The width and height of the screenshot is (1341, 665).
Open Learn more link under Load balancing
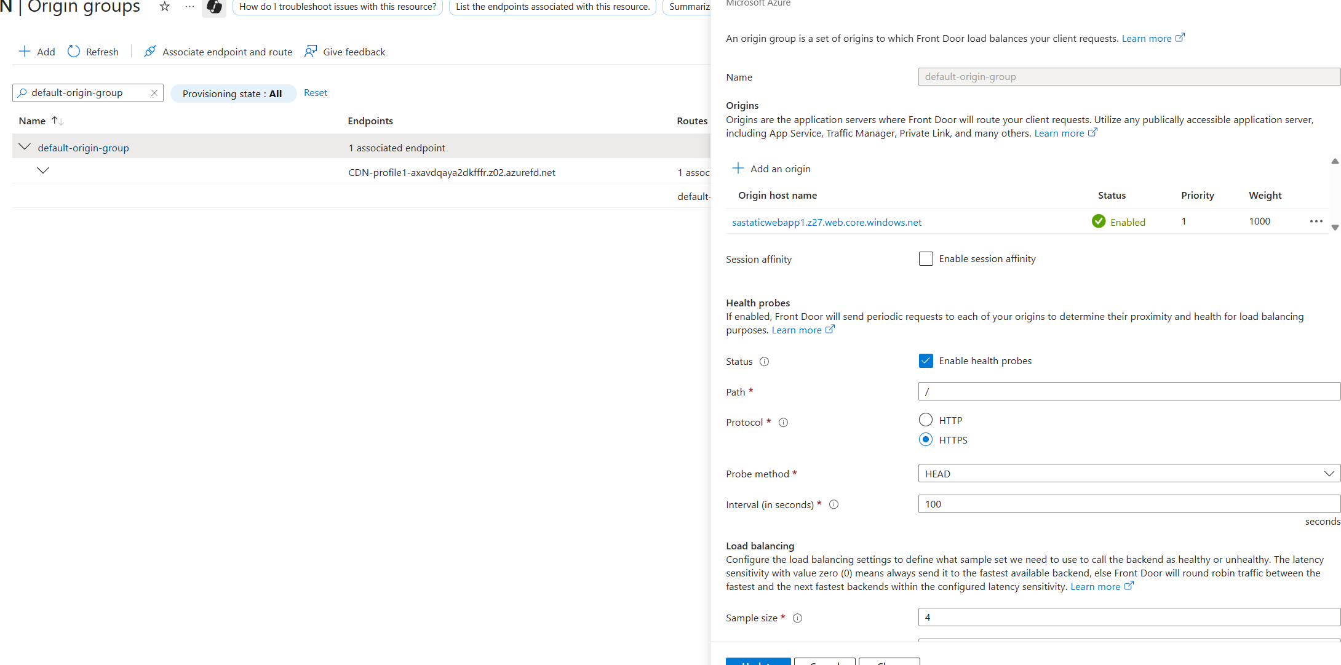1102,587
